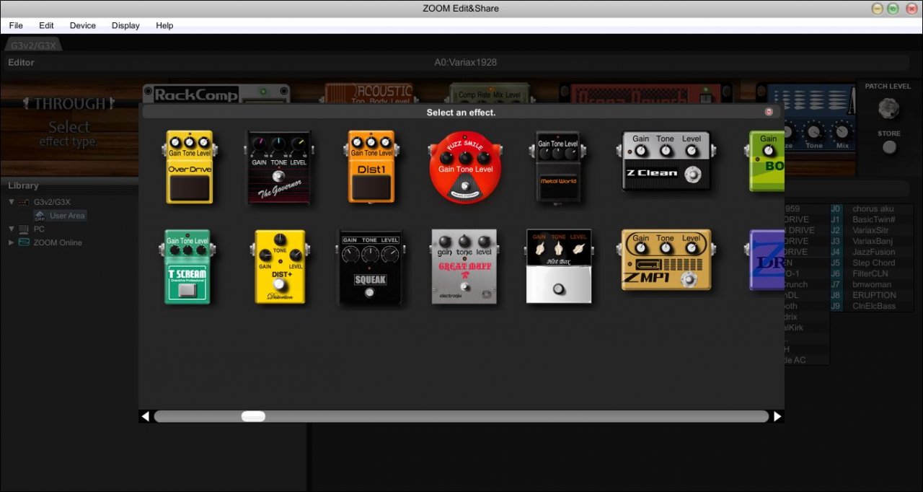This screenshot has height=492, width=923.
Task: Click the RackComp unit in editor
Action: tap(216, 94)
